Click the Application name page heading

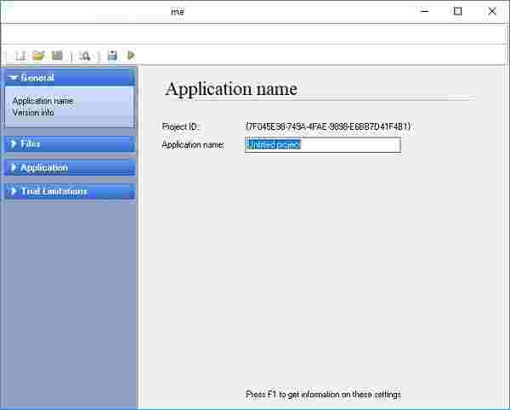[x=231, y=89]
